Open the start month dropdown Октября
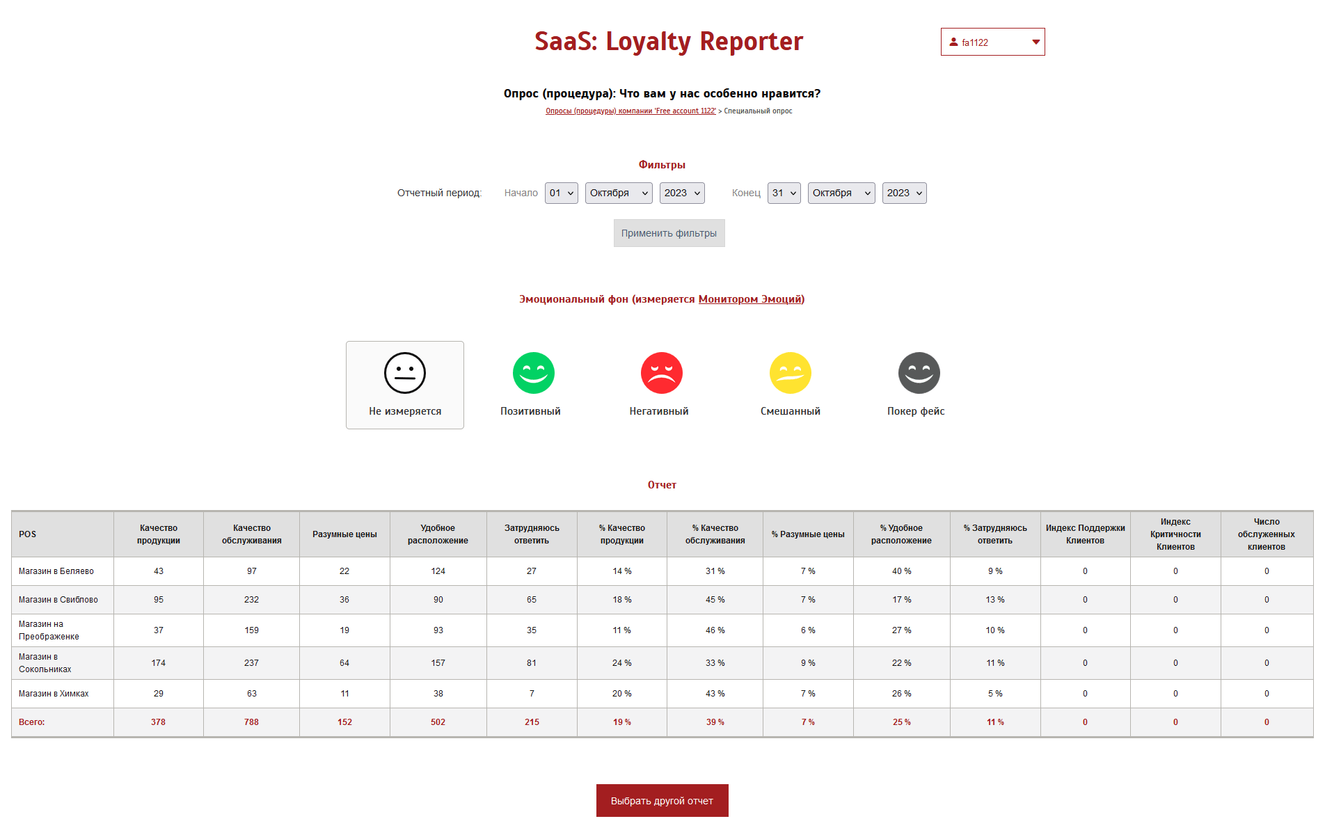1325x828 pixels. pyautogui.click(x=618, y=193)
